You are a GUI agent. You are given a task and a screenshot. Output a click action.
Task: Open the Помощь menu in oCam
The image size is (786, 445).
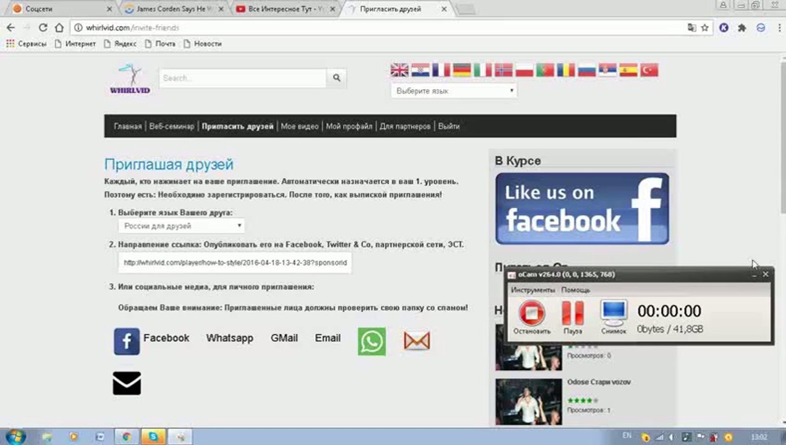click(x=575, y=290)
